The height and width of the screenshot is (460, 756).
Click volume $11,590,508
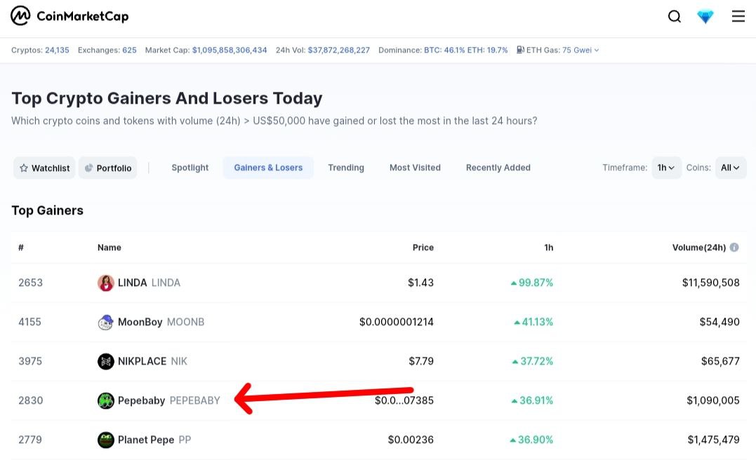710,283
